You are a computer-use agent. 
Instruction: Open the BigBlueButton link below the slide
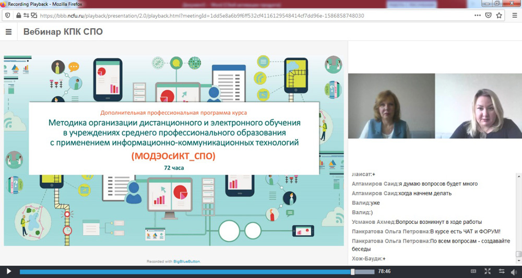(x=186, y=261)
